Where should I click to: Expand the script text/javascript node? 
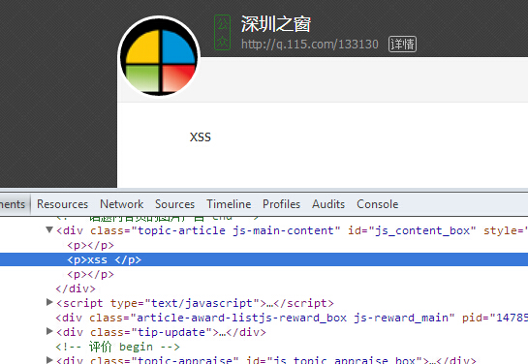pyautogui.click(x=49, y=302)
